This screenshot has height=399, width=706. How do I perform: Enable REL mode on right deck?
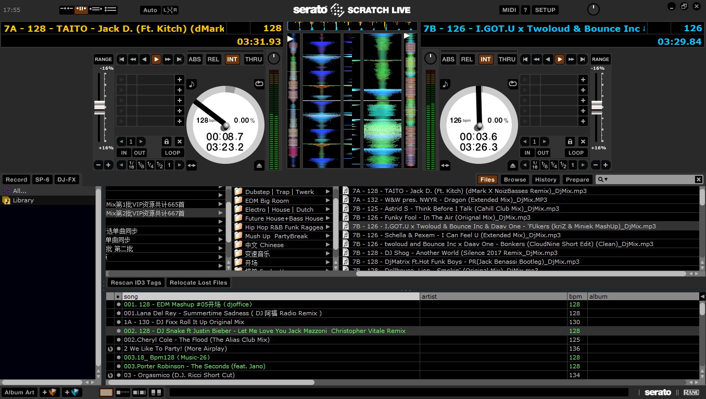(x=467, y=59)
